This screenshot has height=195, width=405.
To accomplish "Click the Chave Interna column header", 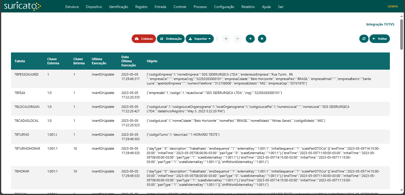I will [79, 61].
